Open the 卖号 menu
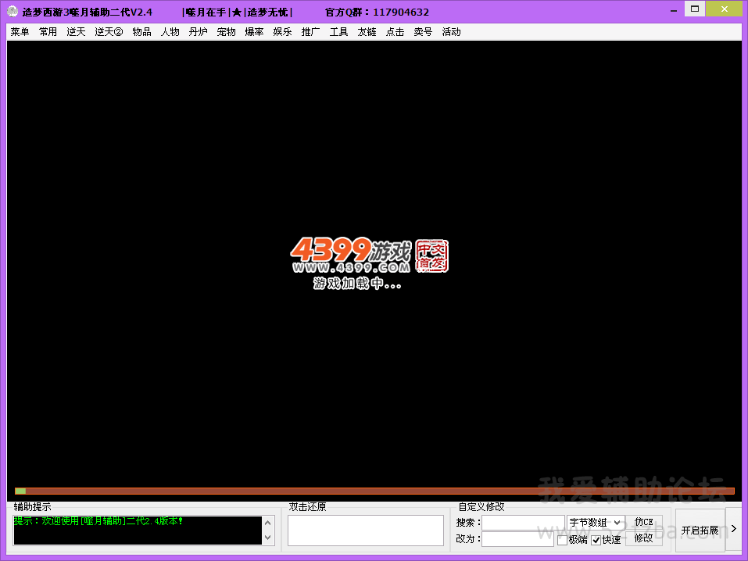The height and width of the screenshot is (561, 748). click(423, 32)
